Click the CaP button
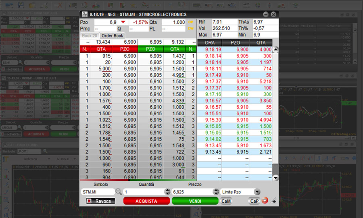The width and height of the screenshot is (363, 218). point(254,201)
